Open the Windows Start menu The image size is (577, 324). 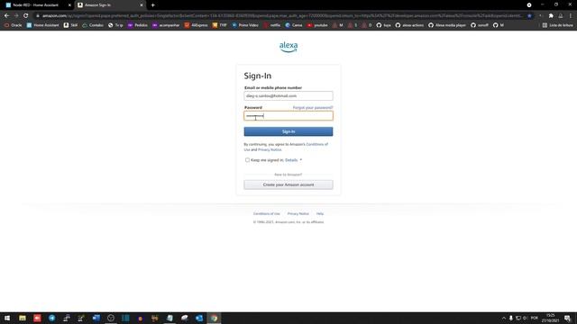click(7, 318)
